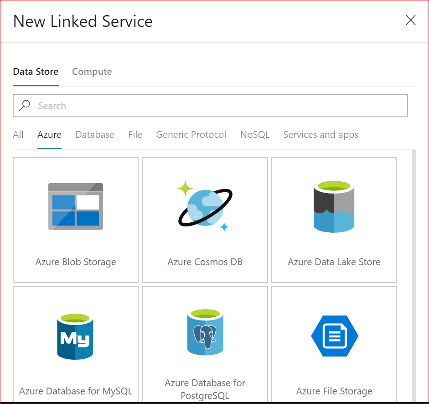429x404 pixels.
Task: Choose the Azure Cosmos DB planet icon
Action: click(x=205, y=206)
